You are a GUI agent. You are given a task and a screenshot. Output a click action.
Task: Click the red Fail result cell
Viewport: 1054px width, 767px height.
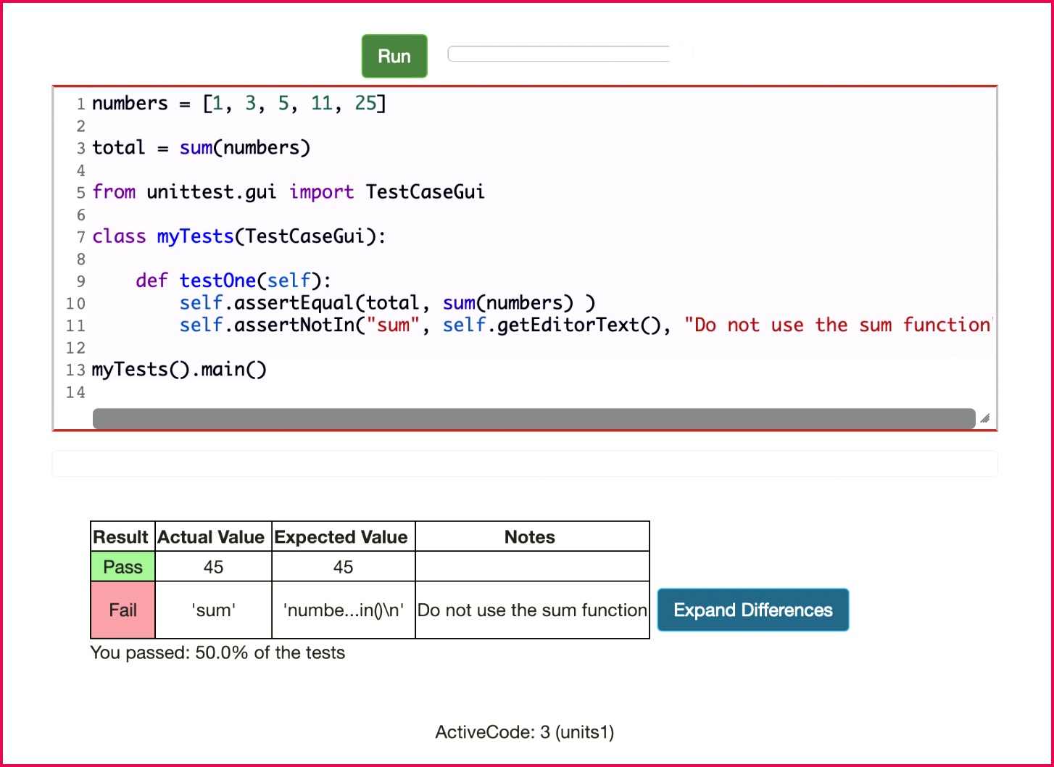click(x=123, y=610)
